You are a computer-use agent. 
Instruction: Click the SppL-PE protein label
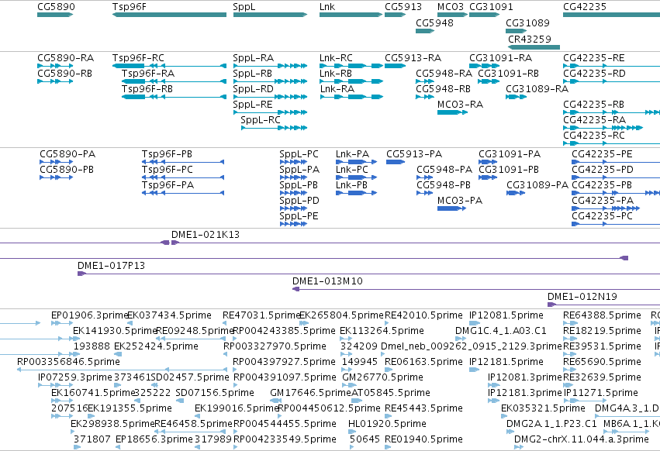(299, 216)
